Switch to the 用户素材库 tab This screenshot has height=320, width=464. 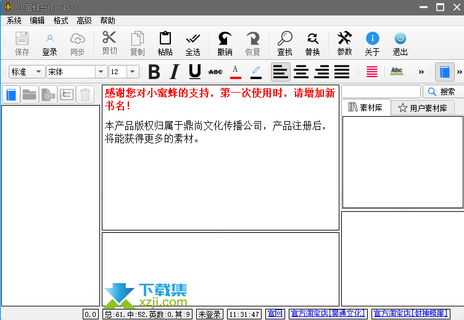[x=423, y=108]
